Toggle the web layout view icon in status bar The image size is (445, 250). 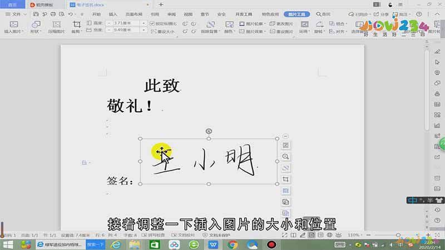coord(329,235)
